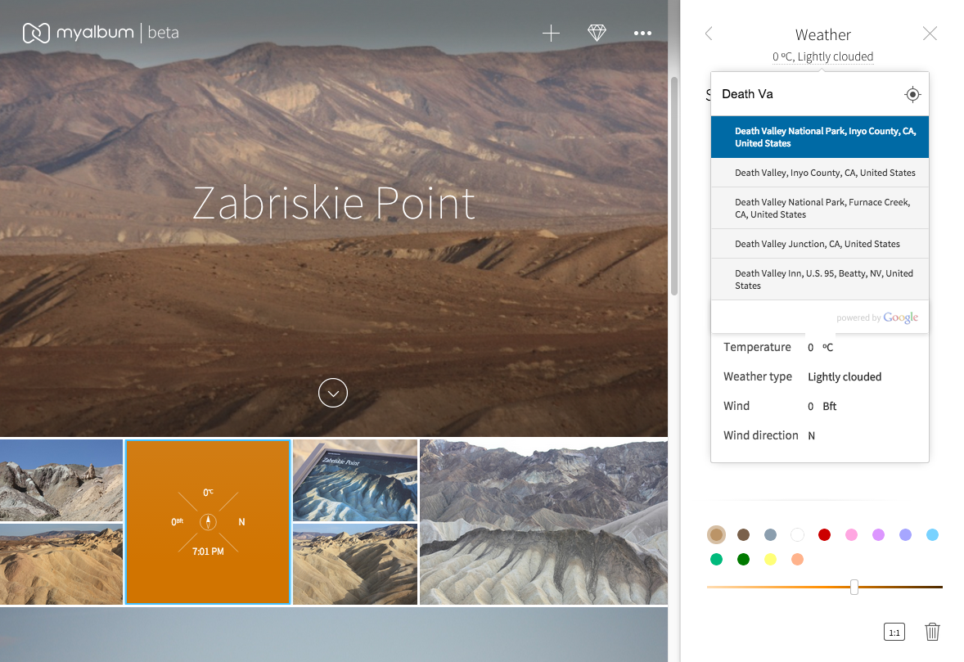Select Death Valley National Park, Inyo County suggestion
The image size is (964, 662).
[x=819, y=137]
